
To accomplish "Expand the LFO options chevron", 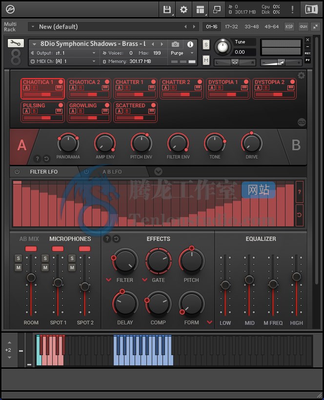I will [x=158, y=171].
